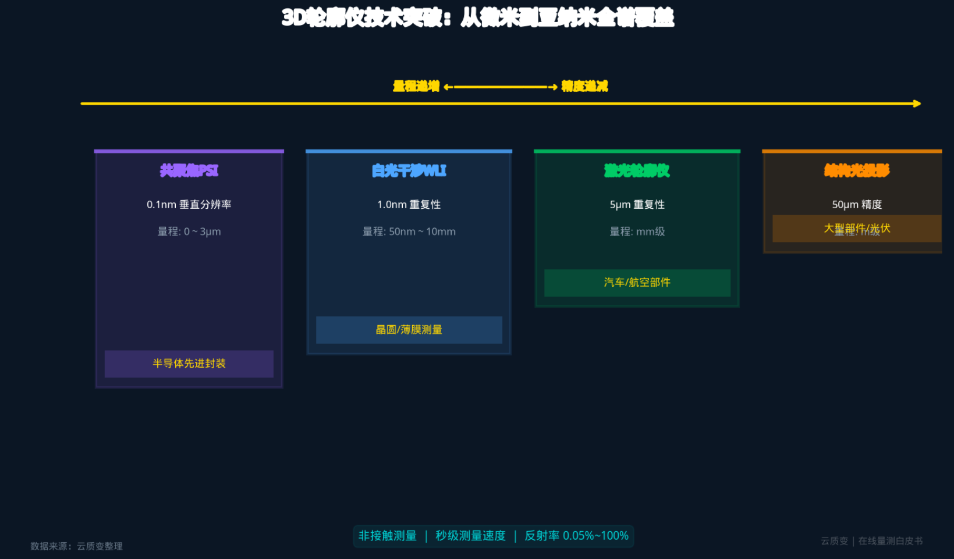
Task: Click "云质变｜在线量测白皮书" footer text
Action: click(872, 541)
